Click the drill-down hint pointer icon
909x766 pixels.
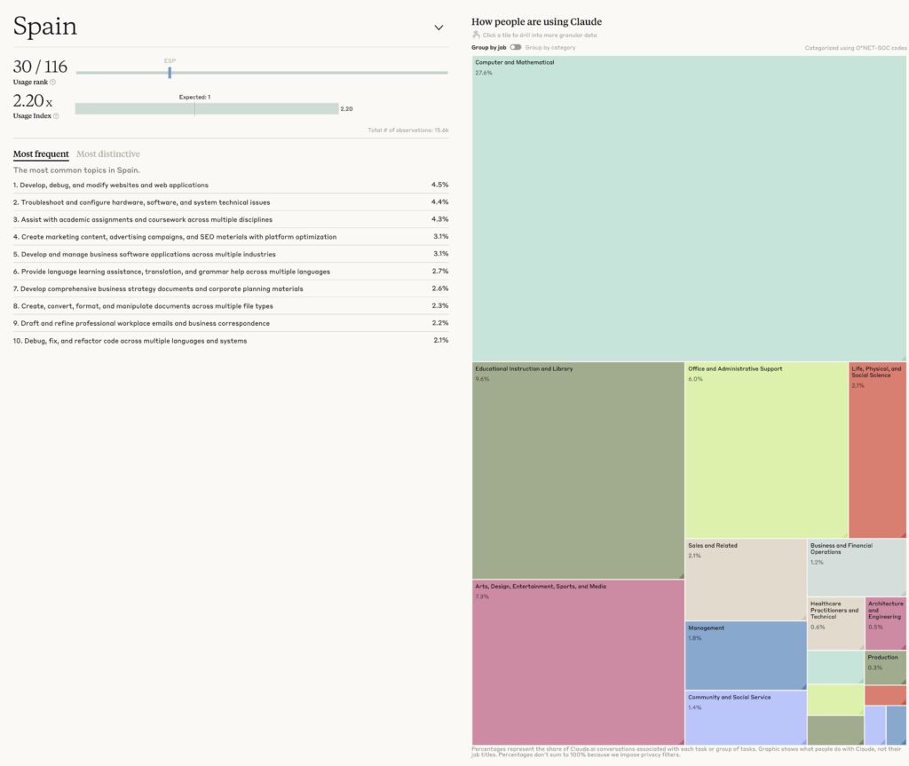[476, 35]
